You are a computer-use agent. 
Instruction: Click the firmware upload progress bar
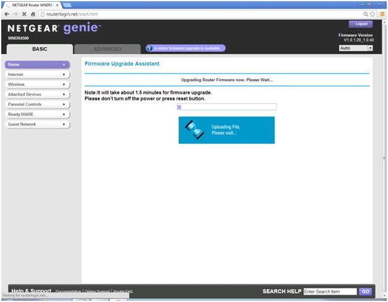tap(226, 107)
